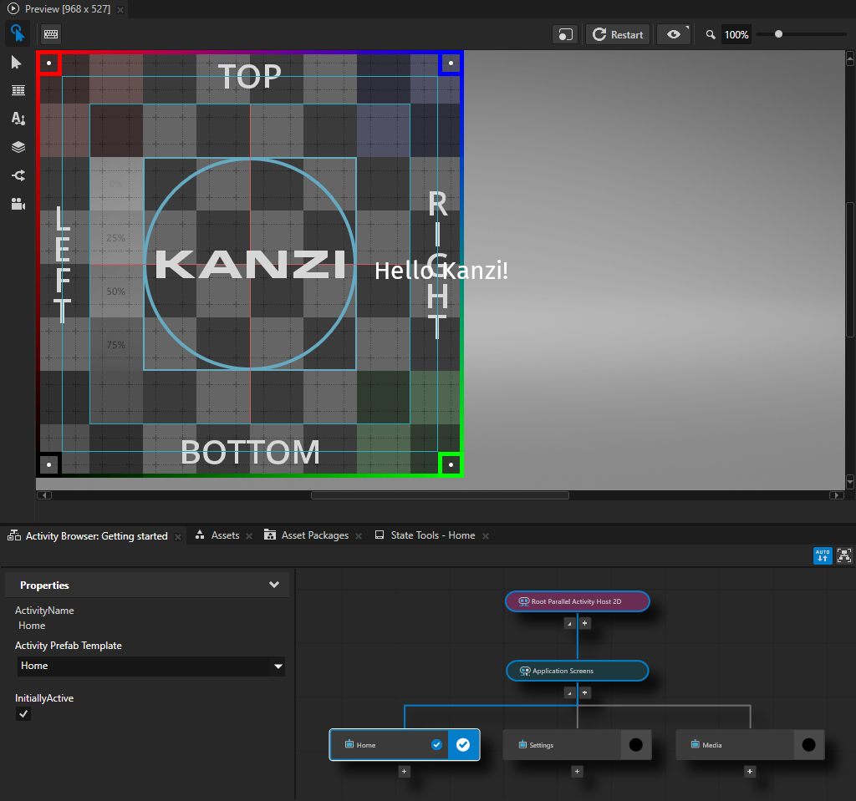856x801 pixels.
Task: Click the grid layout tool icon
Action: click(18, 90)
